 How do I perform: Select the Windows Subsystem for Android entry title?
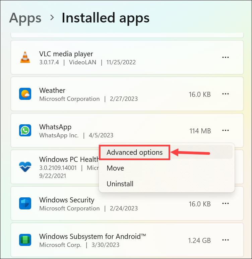[92, 236]
